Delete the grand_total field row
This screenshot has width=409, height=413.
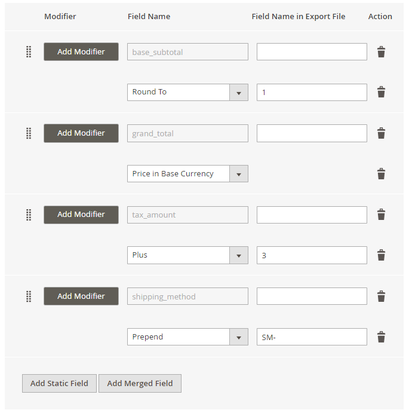point(381,133)
